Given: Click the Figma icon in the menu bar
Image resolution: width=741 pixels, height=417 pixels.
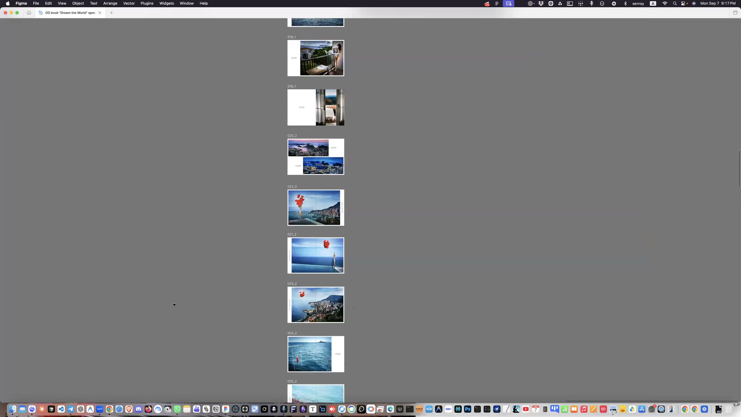Looking at the screenshot, I should point(497,3).
